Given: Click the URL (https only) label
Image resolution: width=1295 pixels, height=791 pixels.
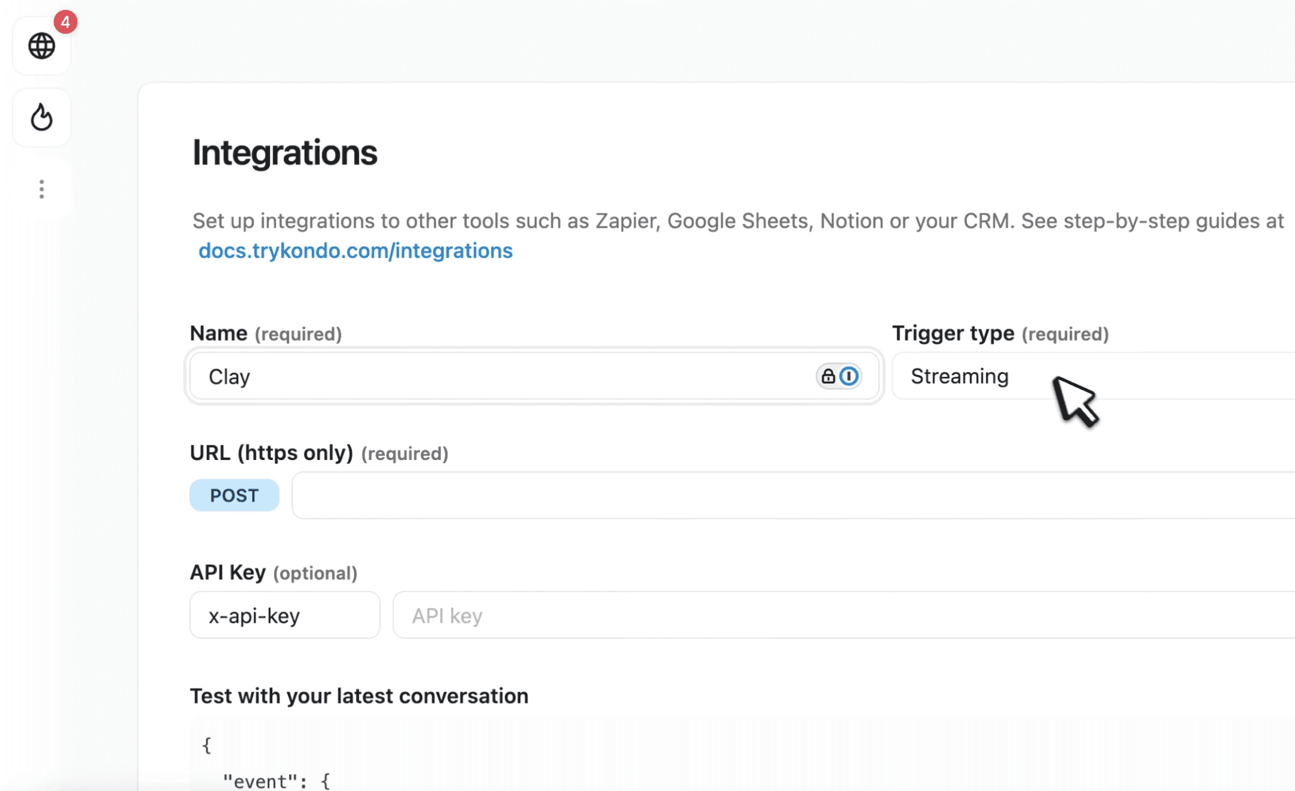Looking at the screenshot, I should coord(271,453).
